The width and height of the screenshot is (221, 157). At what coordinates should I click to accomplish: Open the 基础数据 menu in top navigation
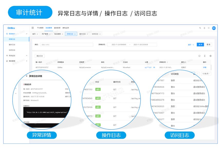pos(57,28)
